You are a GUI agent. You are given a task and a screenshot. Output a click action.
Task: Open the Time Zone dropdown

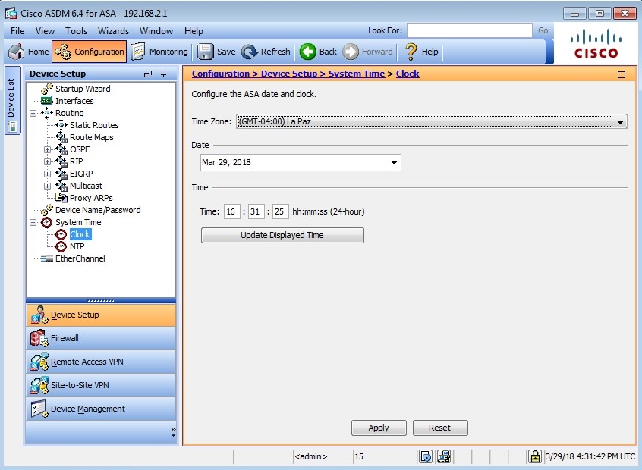click(x=620, y=121)
